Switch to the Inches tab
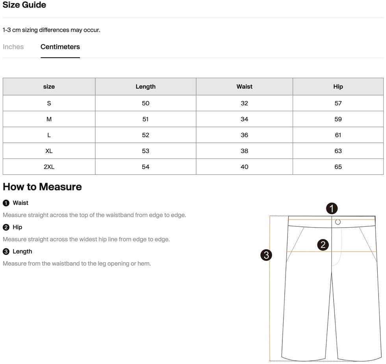386x364 pixels. [13, 47]
